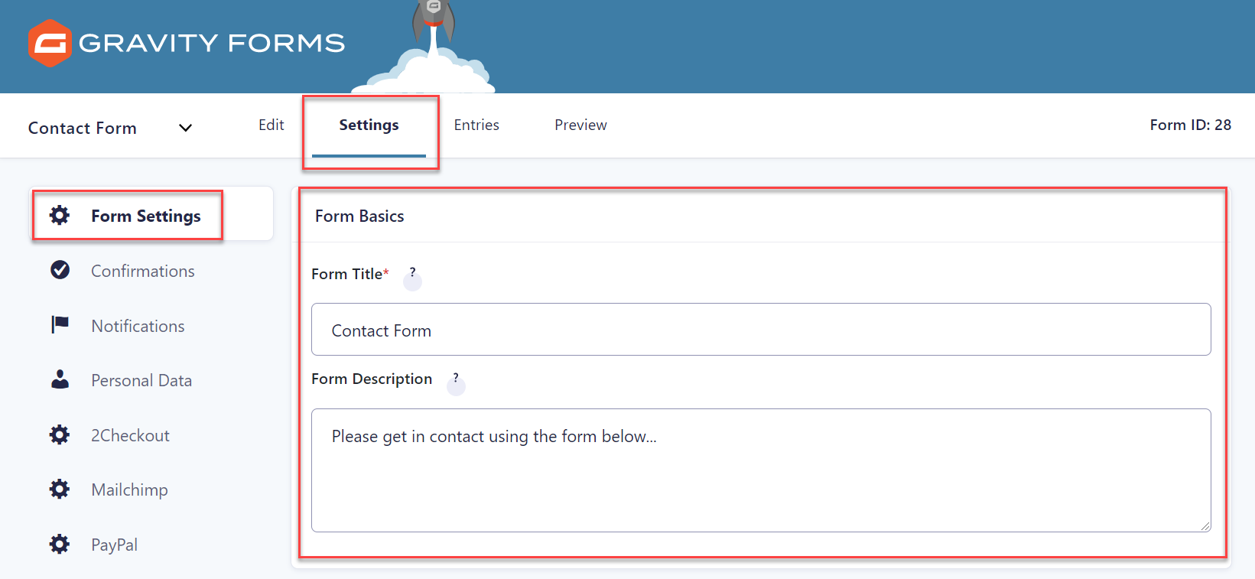Click the Form Title label
The image size is (1255, 579).
tap(346, 274)
